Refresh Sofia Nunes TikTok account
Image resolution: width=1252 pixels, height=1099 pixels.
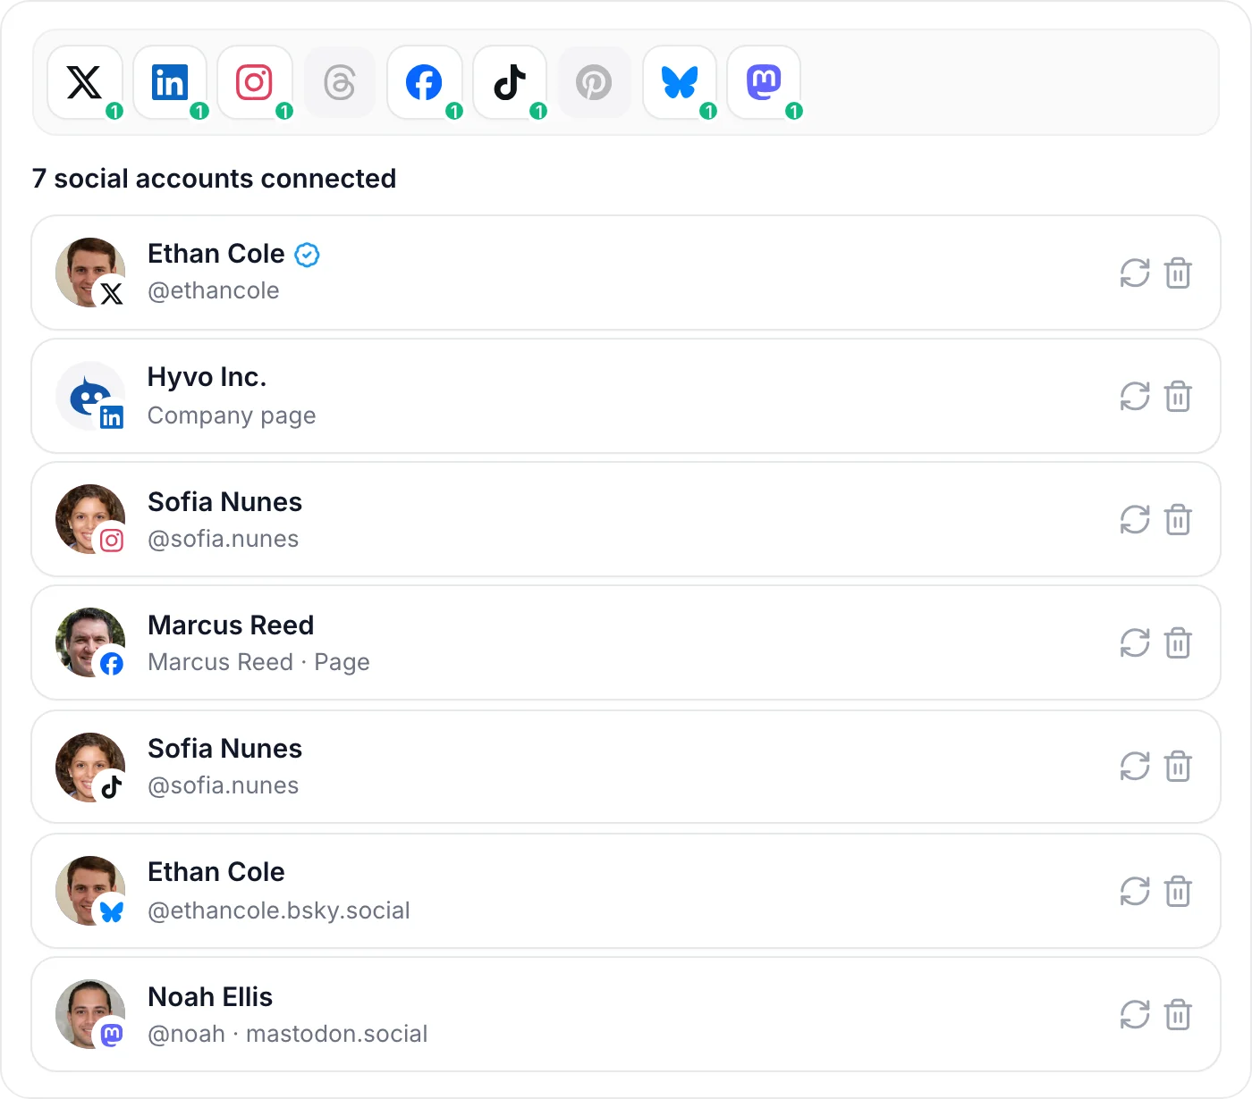tap(1135, 767)
